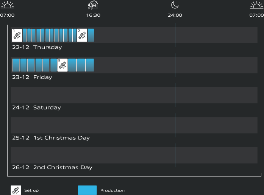The width and height of the screenshot is (264, 195).
Task: Click the last production block on Friday
Action: 90,65
